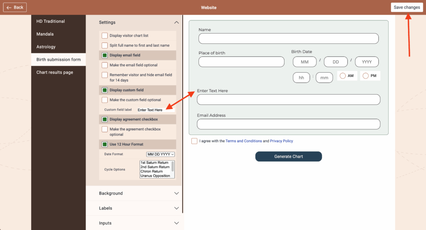Disable the Use 12 Hour Format checkbox

(x=105, y=144)
